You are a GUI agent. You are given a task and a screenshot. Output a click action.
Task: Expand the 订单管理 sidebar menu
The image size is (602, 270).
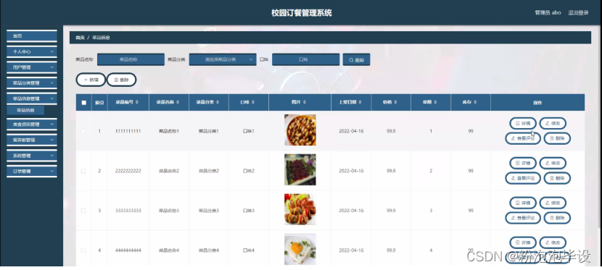click(32, 172)
